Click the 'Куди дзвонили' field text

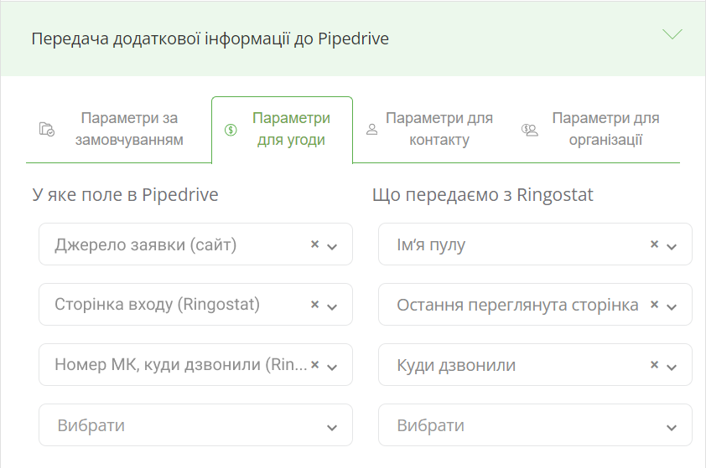point(456,366)
